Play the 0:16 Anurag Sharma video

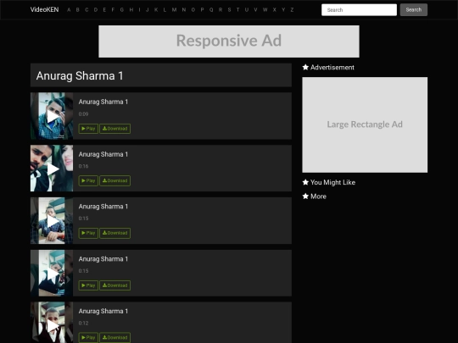(x=88, y=181)
